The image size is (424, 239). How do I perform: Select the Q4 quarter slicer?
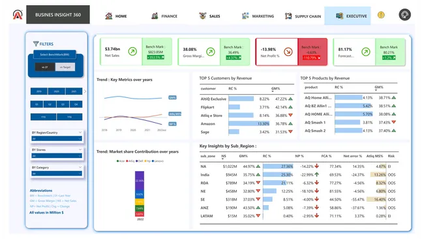click(76, 104)
